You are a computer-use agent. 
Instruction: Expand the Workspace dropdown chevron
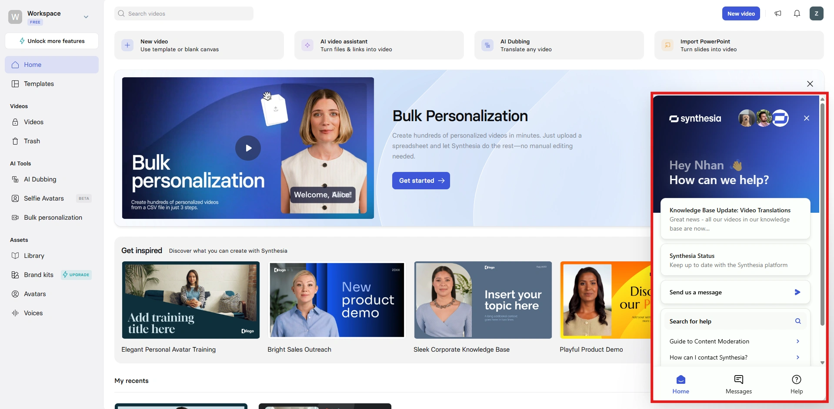coord(86,17)
